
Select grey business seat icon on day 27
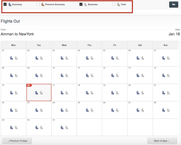click(x=143, y=110)
